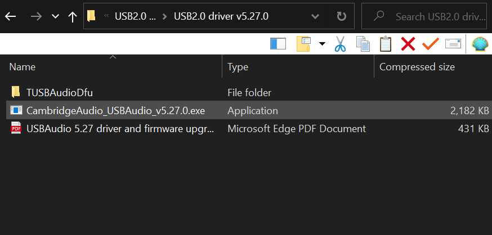Open the folder options checklist icon
The width and height of the screenshot is (492, 235).
click(x=304, y=44)
